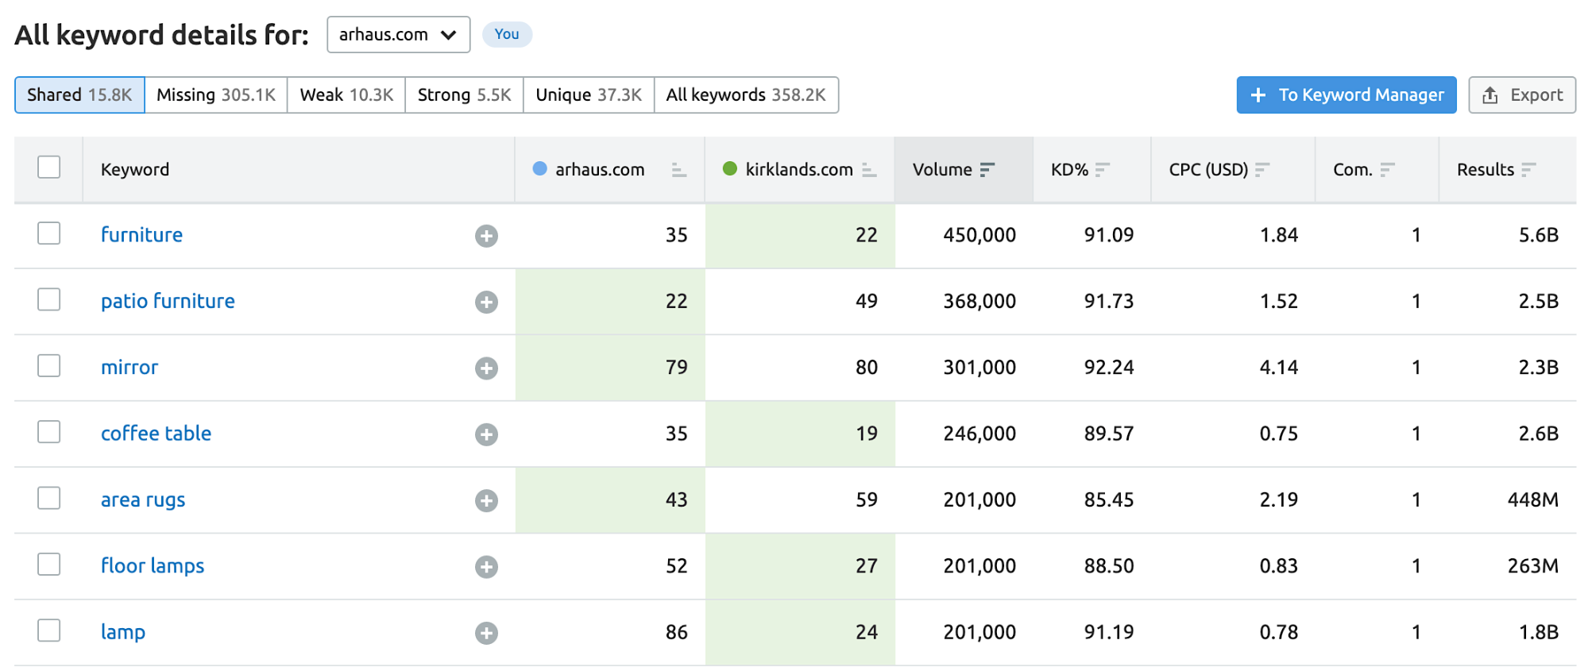
Task: Select all keywords with header checkbox
Action: point(49,168)
